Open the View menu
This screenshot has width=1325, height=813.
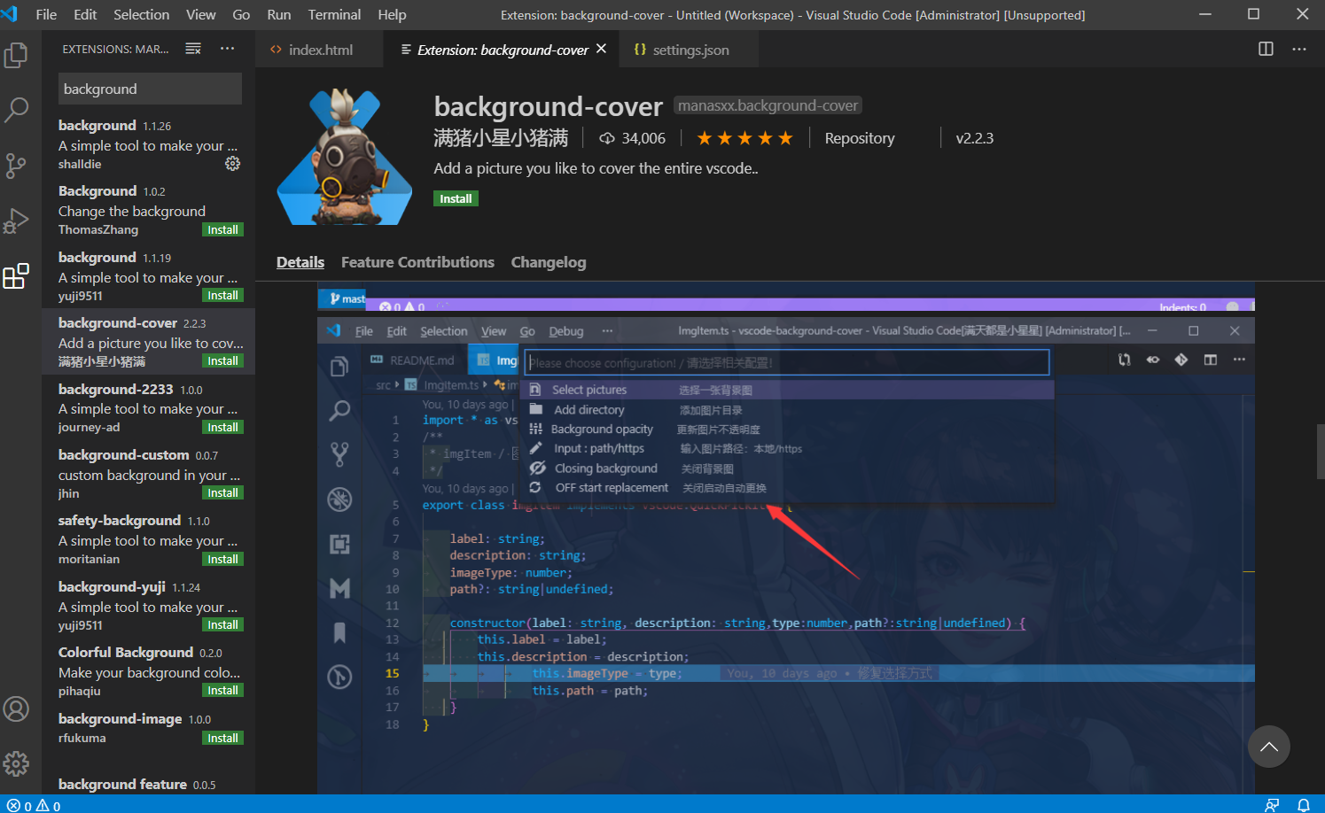point(200,14)
